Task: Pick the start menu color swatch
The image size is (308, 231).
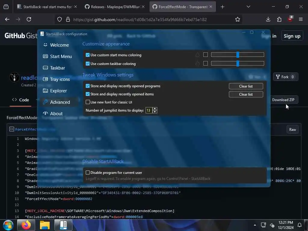Action: click(205, 55)
